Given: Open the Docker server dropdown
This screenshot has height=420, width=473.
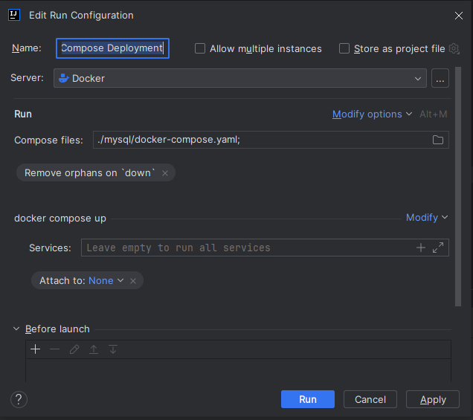Looking at the screenshot, I should click(x=239, y=78).
